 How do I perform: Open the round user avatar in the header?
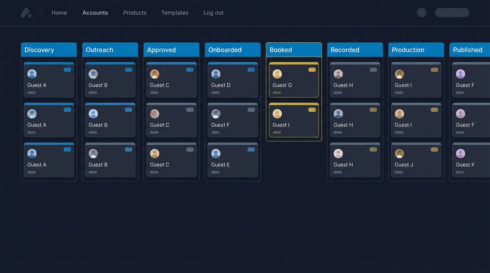pyautogui.click(x=422, y=12)
